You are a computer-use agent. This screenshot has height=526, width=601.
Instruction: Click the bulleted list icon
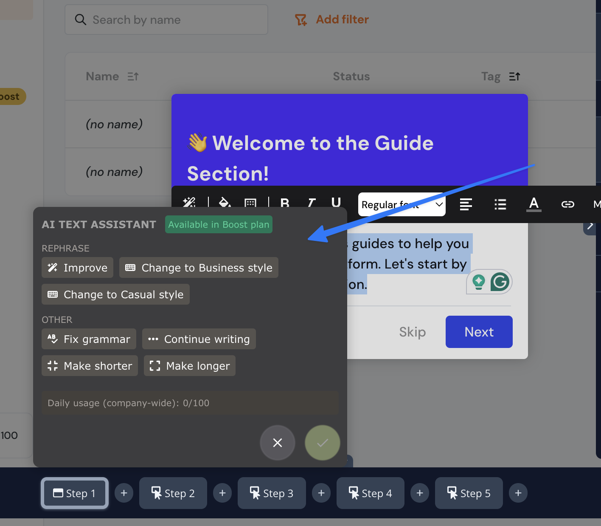pos(500,204)
